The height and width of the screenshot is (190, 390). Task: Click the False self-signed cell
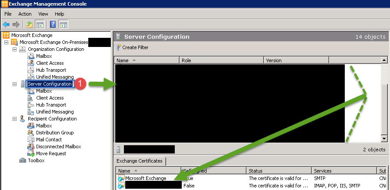(189, 186)
